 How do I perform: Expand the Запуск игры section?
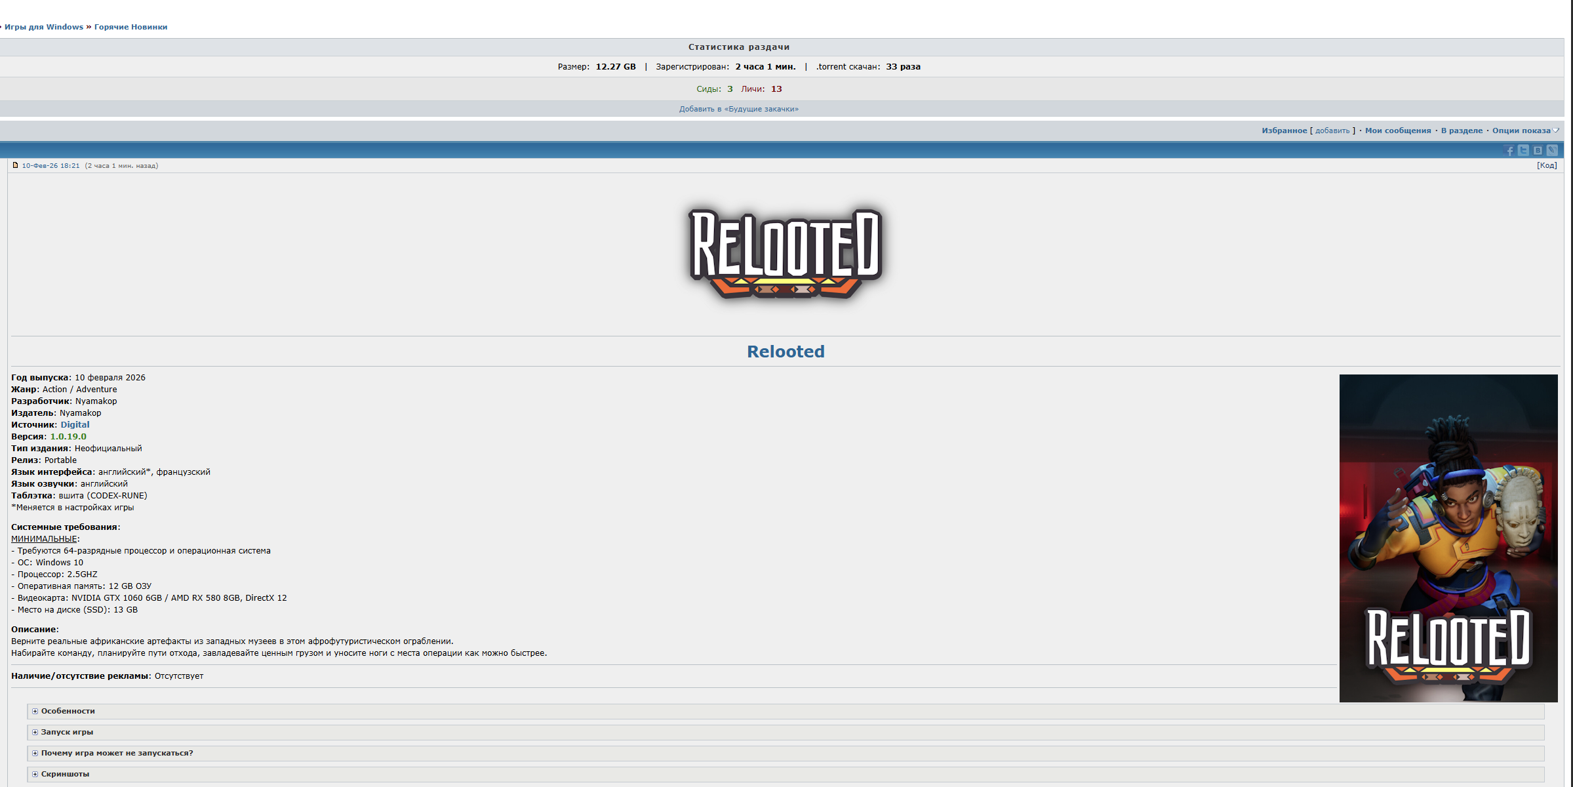pos(67,732)
